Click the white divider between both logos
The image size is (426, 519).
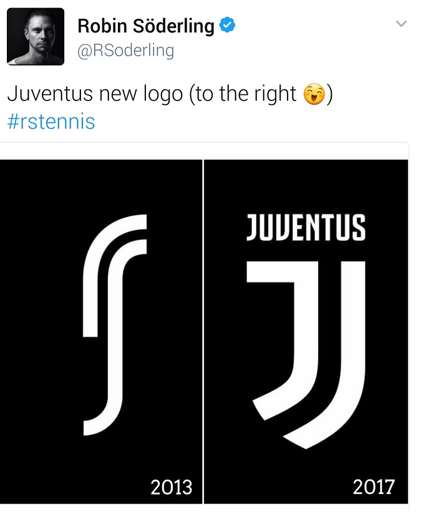click(203, 332)
